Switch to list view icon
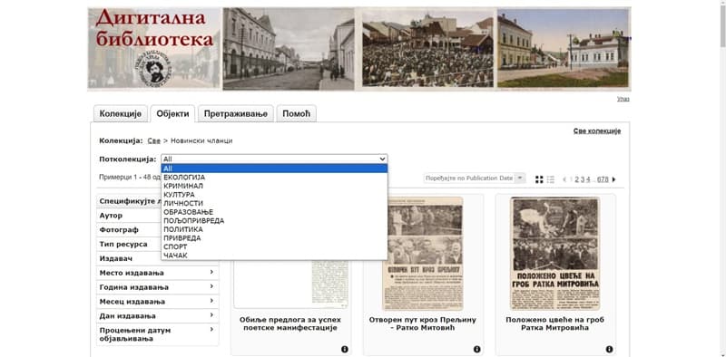 (551, 179)
